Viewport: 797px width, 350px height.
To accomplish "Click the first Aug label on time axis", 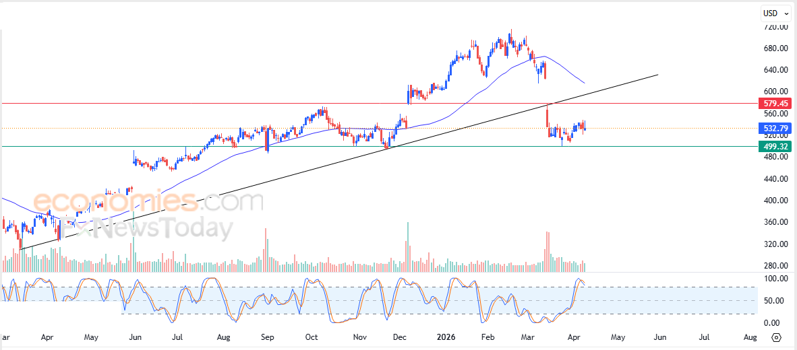I will click(x=224, y=337).
